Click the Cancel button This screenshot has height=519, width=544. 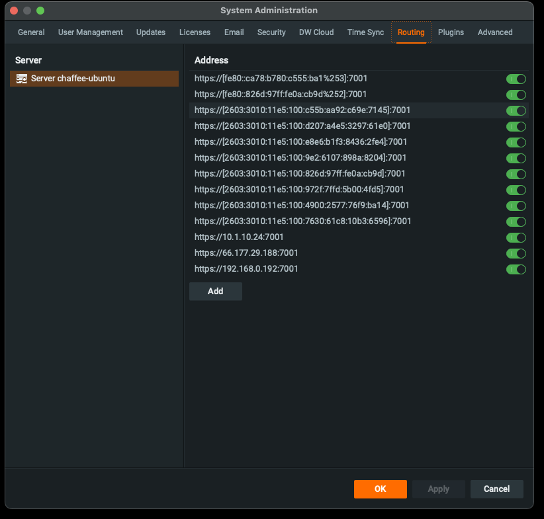496,489
